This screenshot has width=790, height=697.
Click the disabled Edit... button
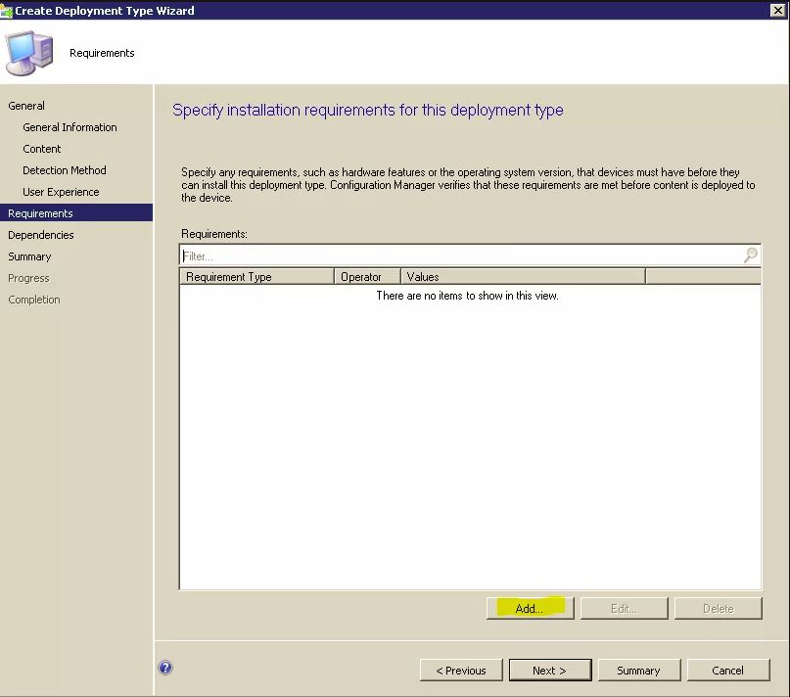pyautogui.click(x=625, y=608)
